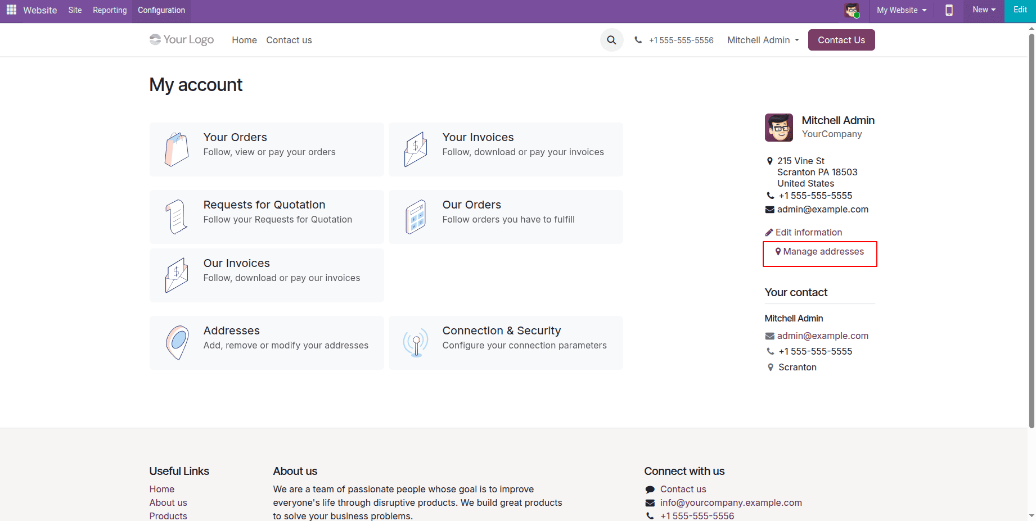
Task: Open the Addresses card title
Action: pyautogui.click(x=232, y=330)
